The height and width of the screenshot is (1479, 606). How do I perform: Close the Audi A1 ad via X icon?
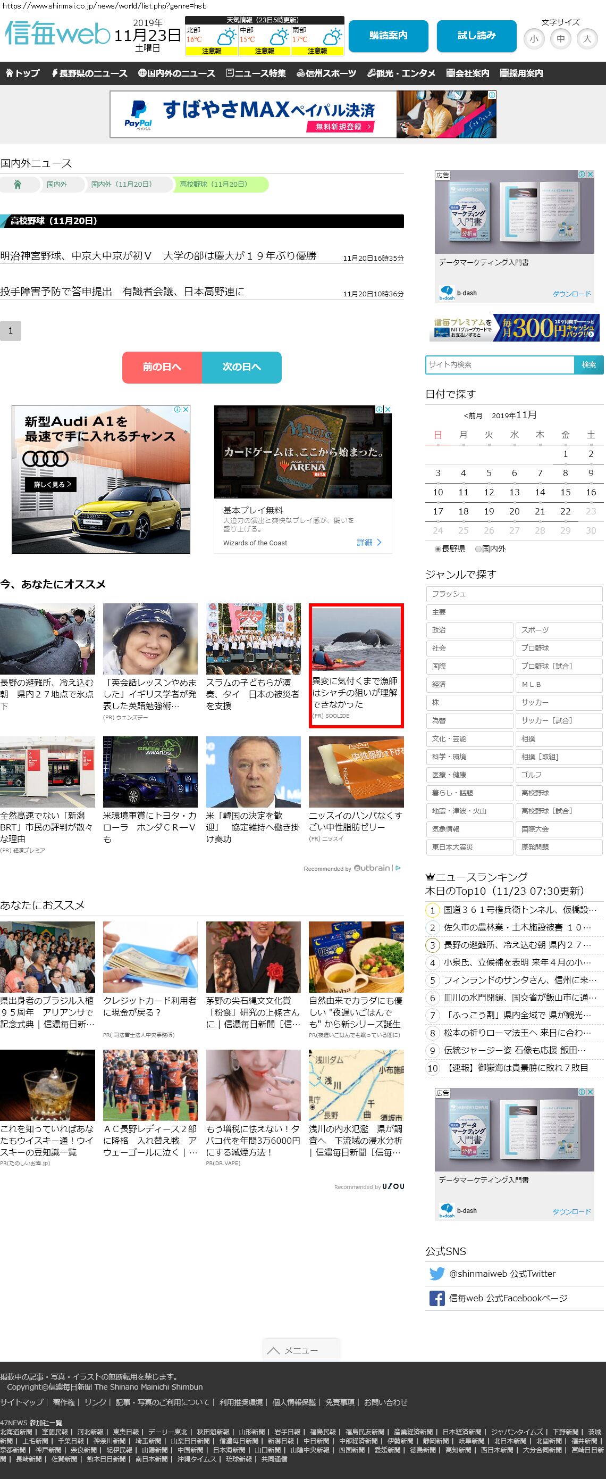[x=186, y=409]
